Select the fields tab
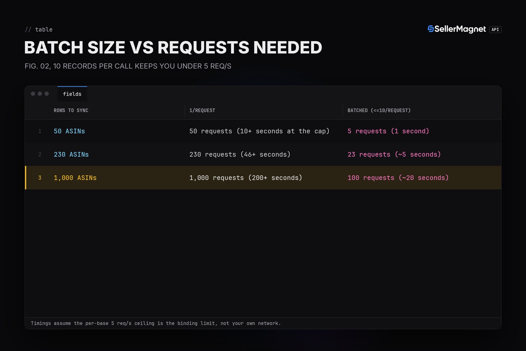The image size is (526, 351). (72, 94)
